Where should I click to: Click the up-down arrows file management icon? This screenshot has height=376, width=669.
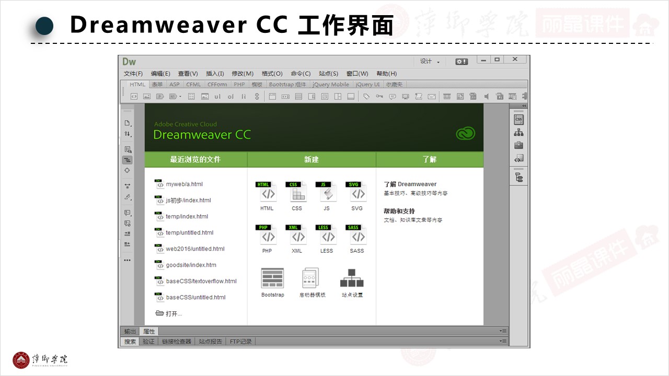click(x=127, y=135)
